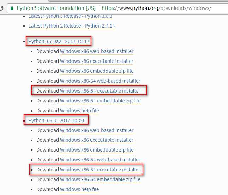Download 3.6.3 Windows x86-64 executable installer
Viewport: 228px width, 195px height.
pos(100,170)
